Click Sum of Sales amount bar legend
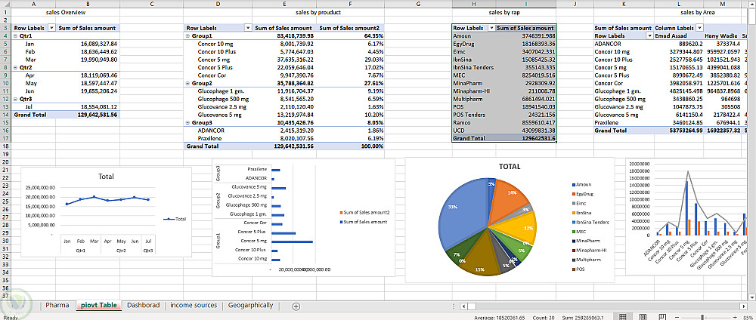Screen dimensions: 756x320 (x=364, y=222)
